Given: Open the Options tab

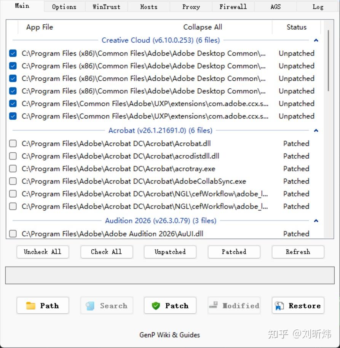Looking at the screenshot, I should tap(64, 7).
